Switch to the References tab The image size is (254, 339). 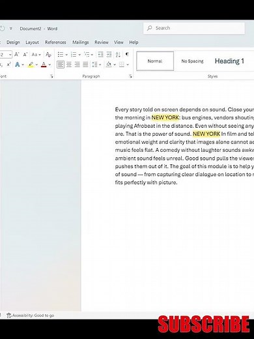(55, 42)
